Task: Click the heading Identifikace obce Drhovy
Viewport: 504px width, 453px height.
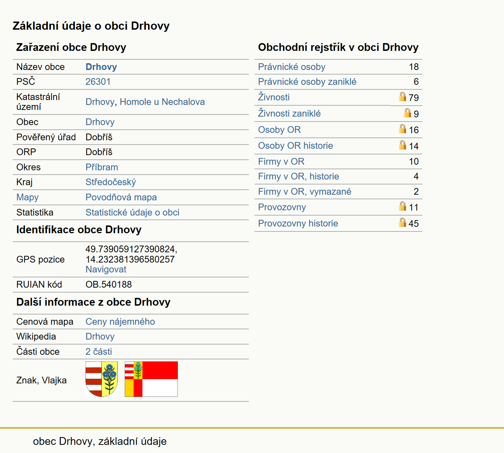Action: pyautogui.click(x=79, y=230)
